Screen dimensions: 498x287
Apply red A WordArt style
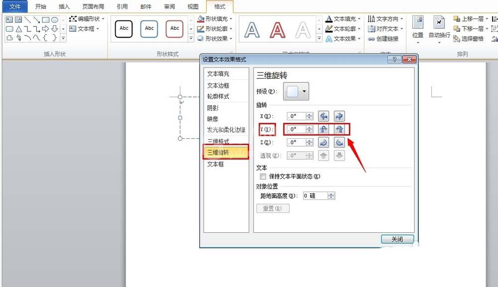[x=277, y=30]
